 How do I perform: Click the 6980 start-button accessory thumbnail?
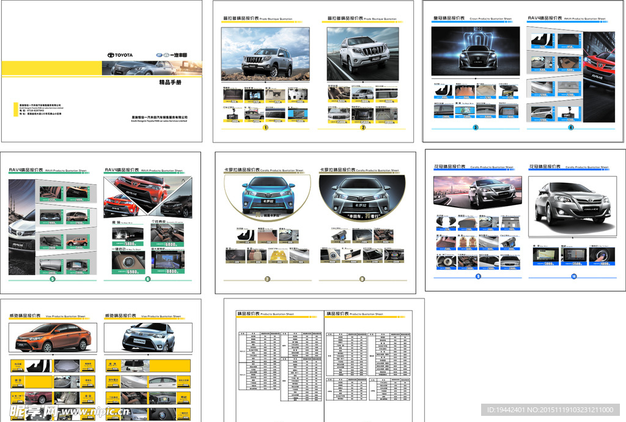[x=128, y=262]
